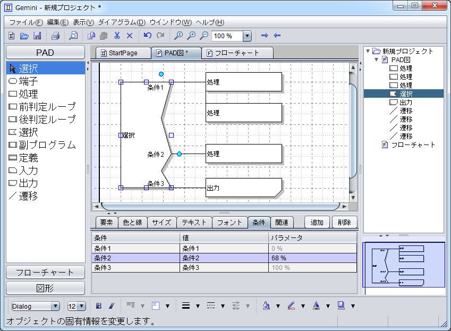This screenshot has width=451, height=331.
Task: Click the diagram overview thumbnail
Action: coord(404,265)
